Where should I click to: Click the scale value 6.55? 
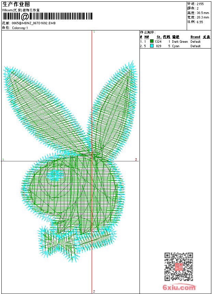click(200, 22)
